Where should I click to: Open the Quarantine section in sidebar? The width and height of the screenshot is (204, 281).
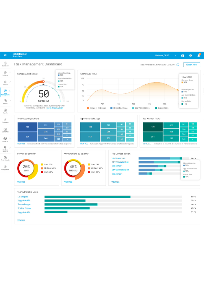click(5, 120)
